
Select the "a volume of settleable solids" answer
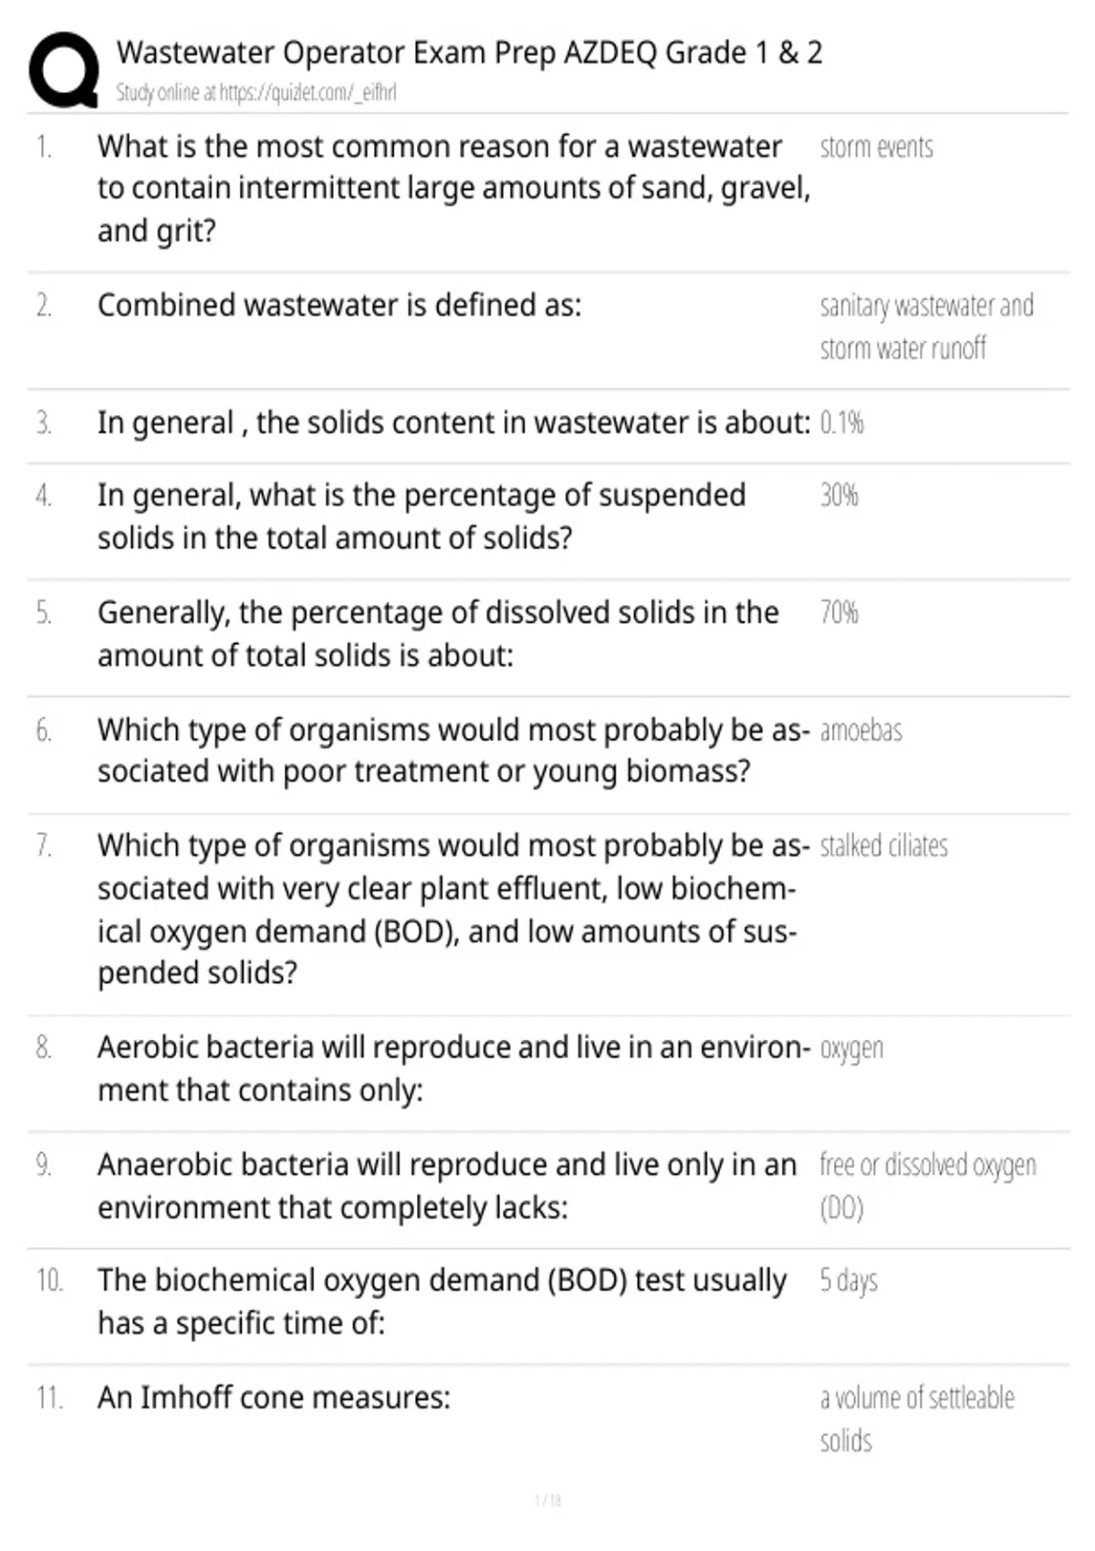[916, 1419]
